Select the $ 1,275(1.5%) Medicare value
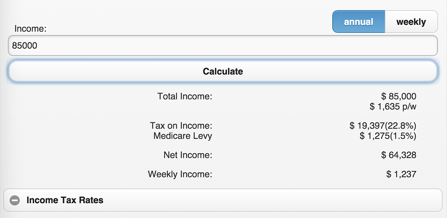 [388, 136]
